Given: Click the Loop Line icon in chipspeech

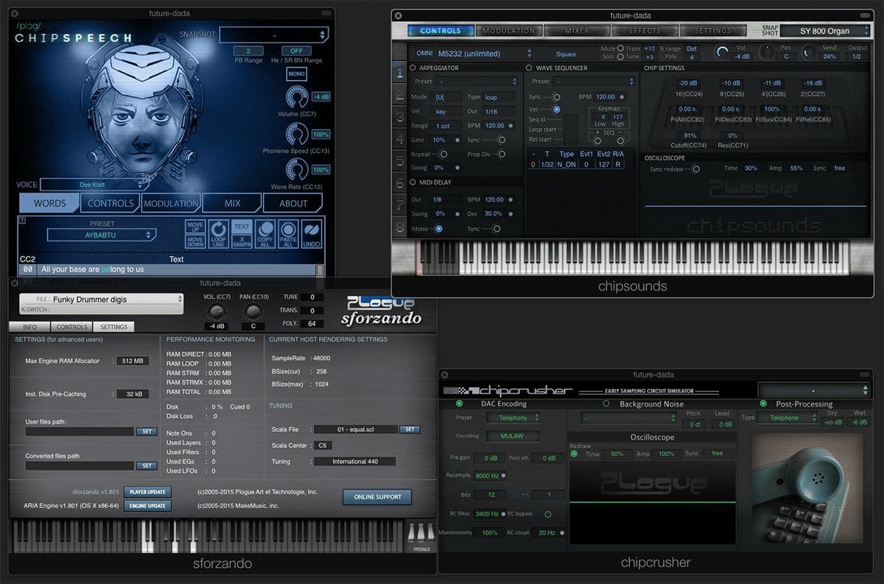Looking at the screenshot, I should click(x=218, y=234).
